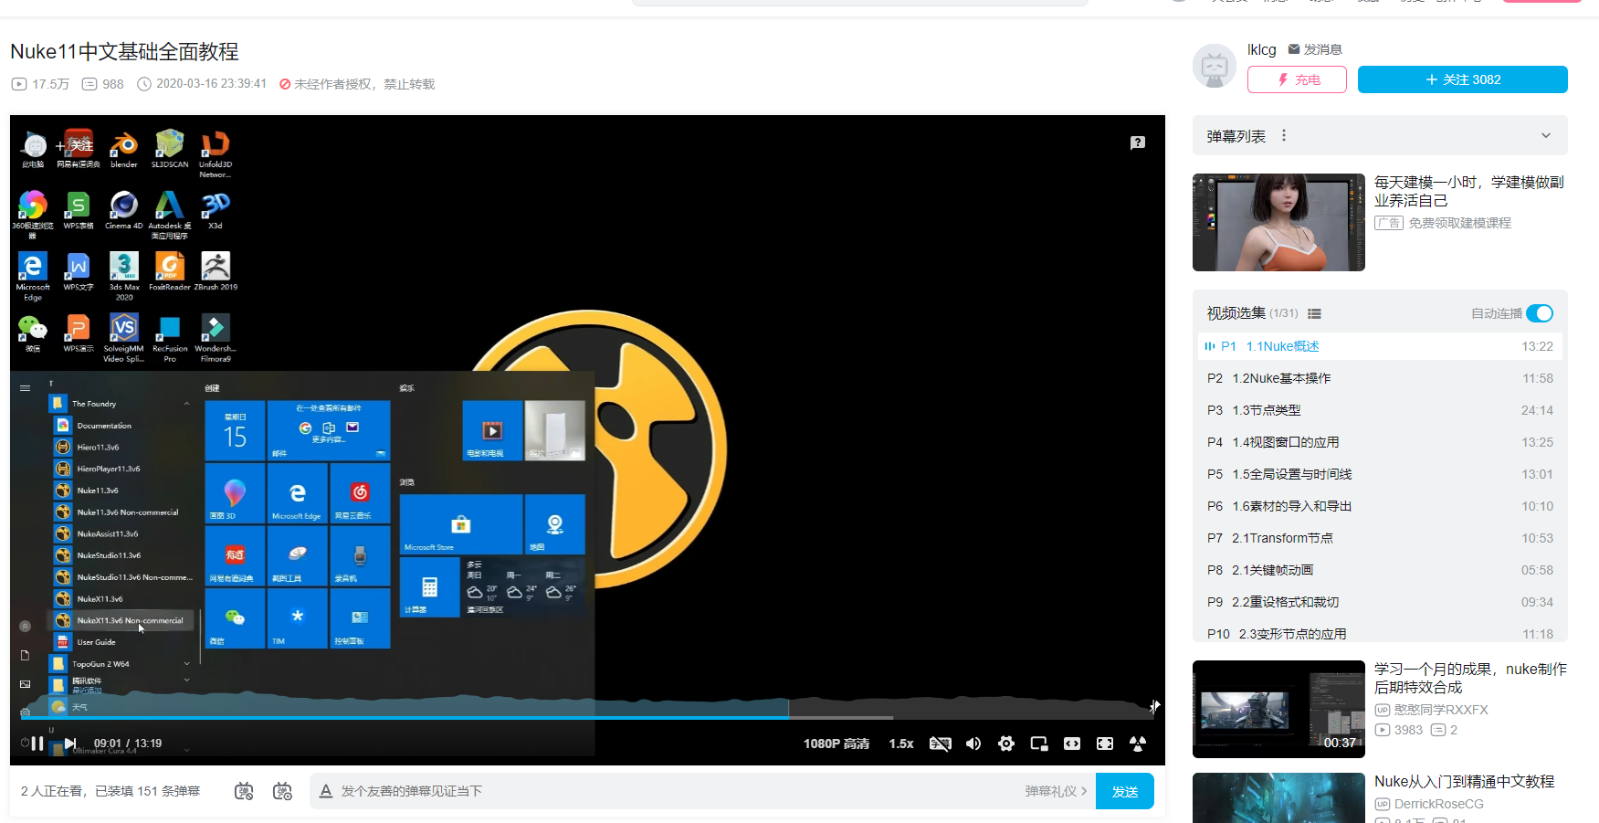This screenshot has width=1599, height=823.
Task: Open Microsoft Edge tile in Start menu
Action: [297, 493]
